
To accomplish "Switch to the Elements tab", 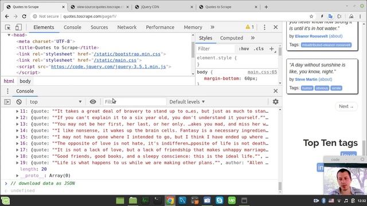I will [x=44, y=27].
